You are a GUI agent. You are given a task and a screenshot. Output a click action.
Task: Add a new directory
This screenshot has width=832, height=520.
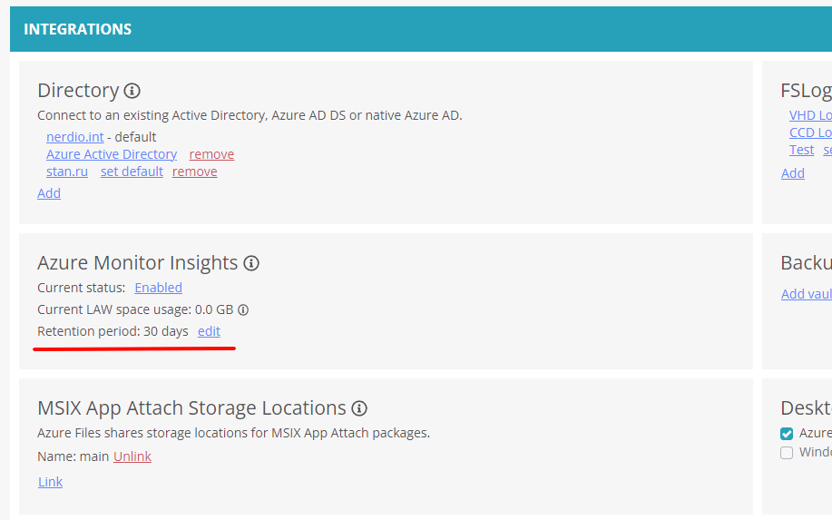(49, 193)
